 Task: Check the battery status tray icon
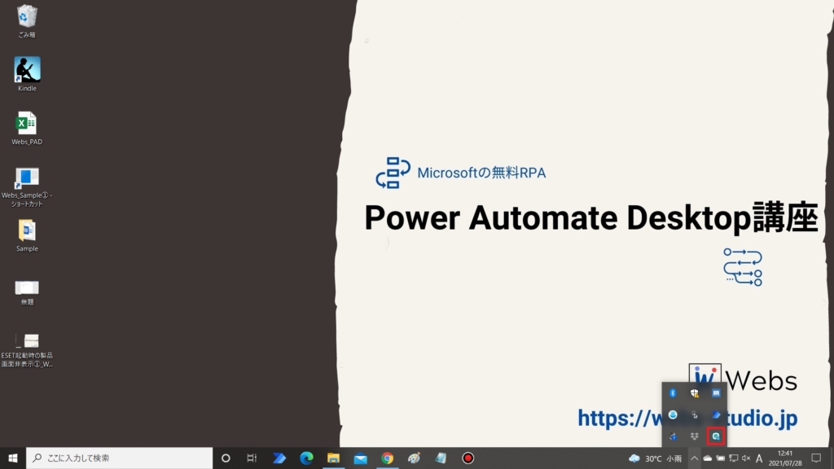(x=721, y=458)
